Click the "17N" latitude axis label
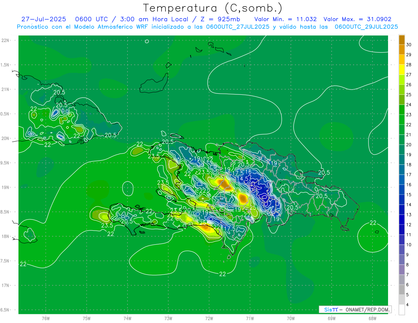Viewport: 418px width, 323px height. [x=6, y=285]
